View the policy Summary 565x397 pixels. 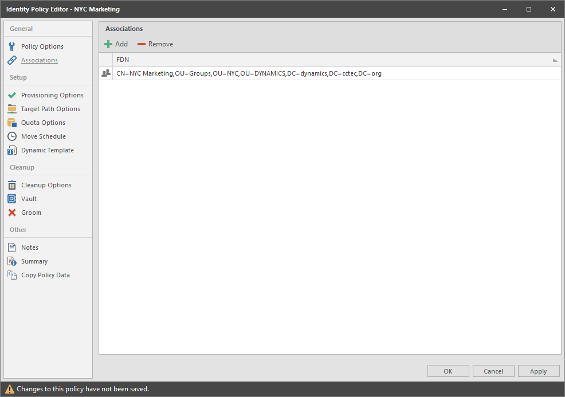click(x=34, y=261)
